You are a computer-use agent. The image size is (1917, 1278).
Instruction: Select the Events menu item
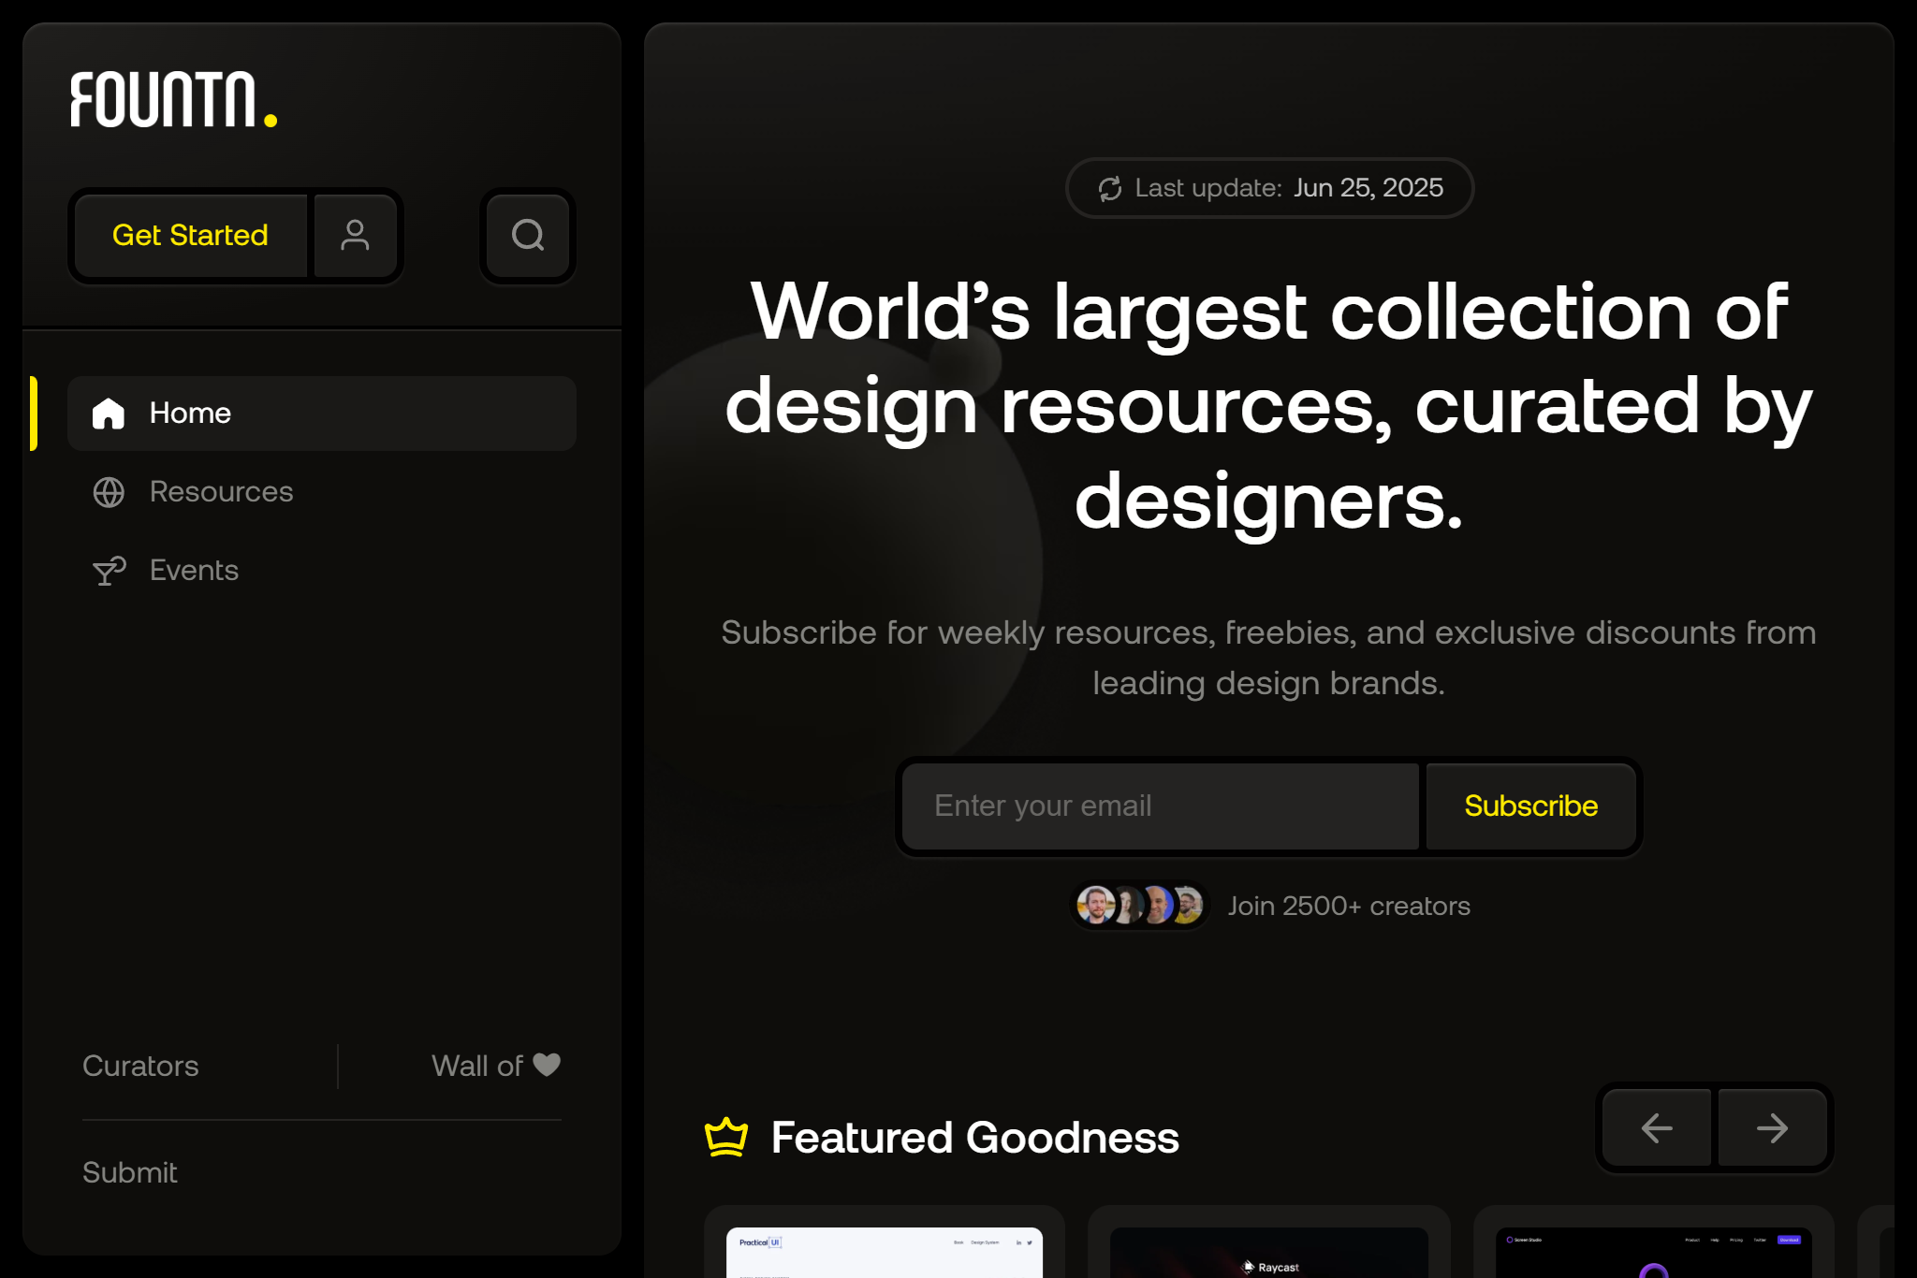point(194,571)
